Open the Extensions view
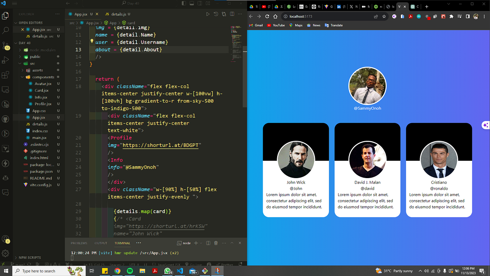This screenshot has height=276, width=490. (5, 75)
